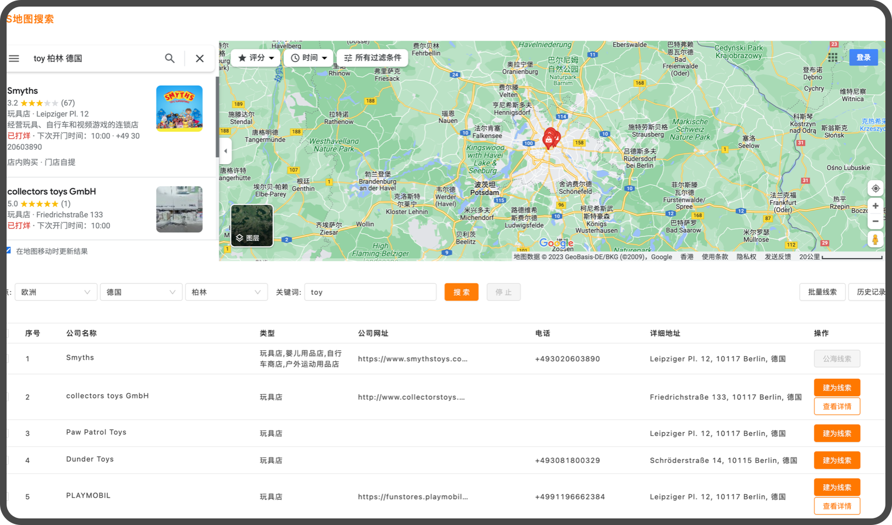Viewport: 892px width, 525px height.
Task: Open the 图层 layers tile on map
Action: pyautogui.click(x=252, y=225)
